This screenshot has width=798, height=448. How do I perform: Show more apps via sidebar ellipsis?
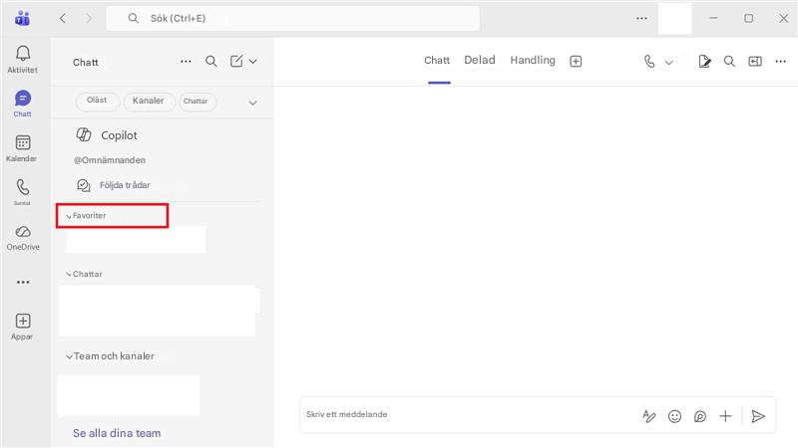point(23,282)
